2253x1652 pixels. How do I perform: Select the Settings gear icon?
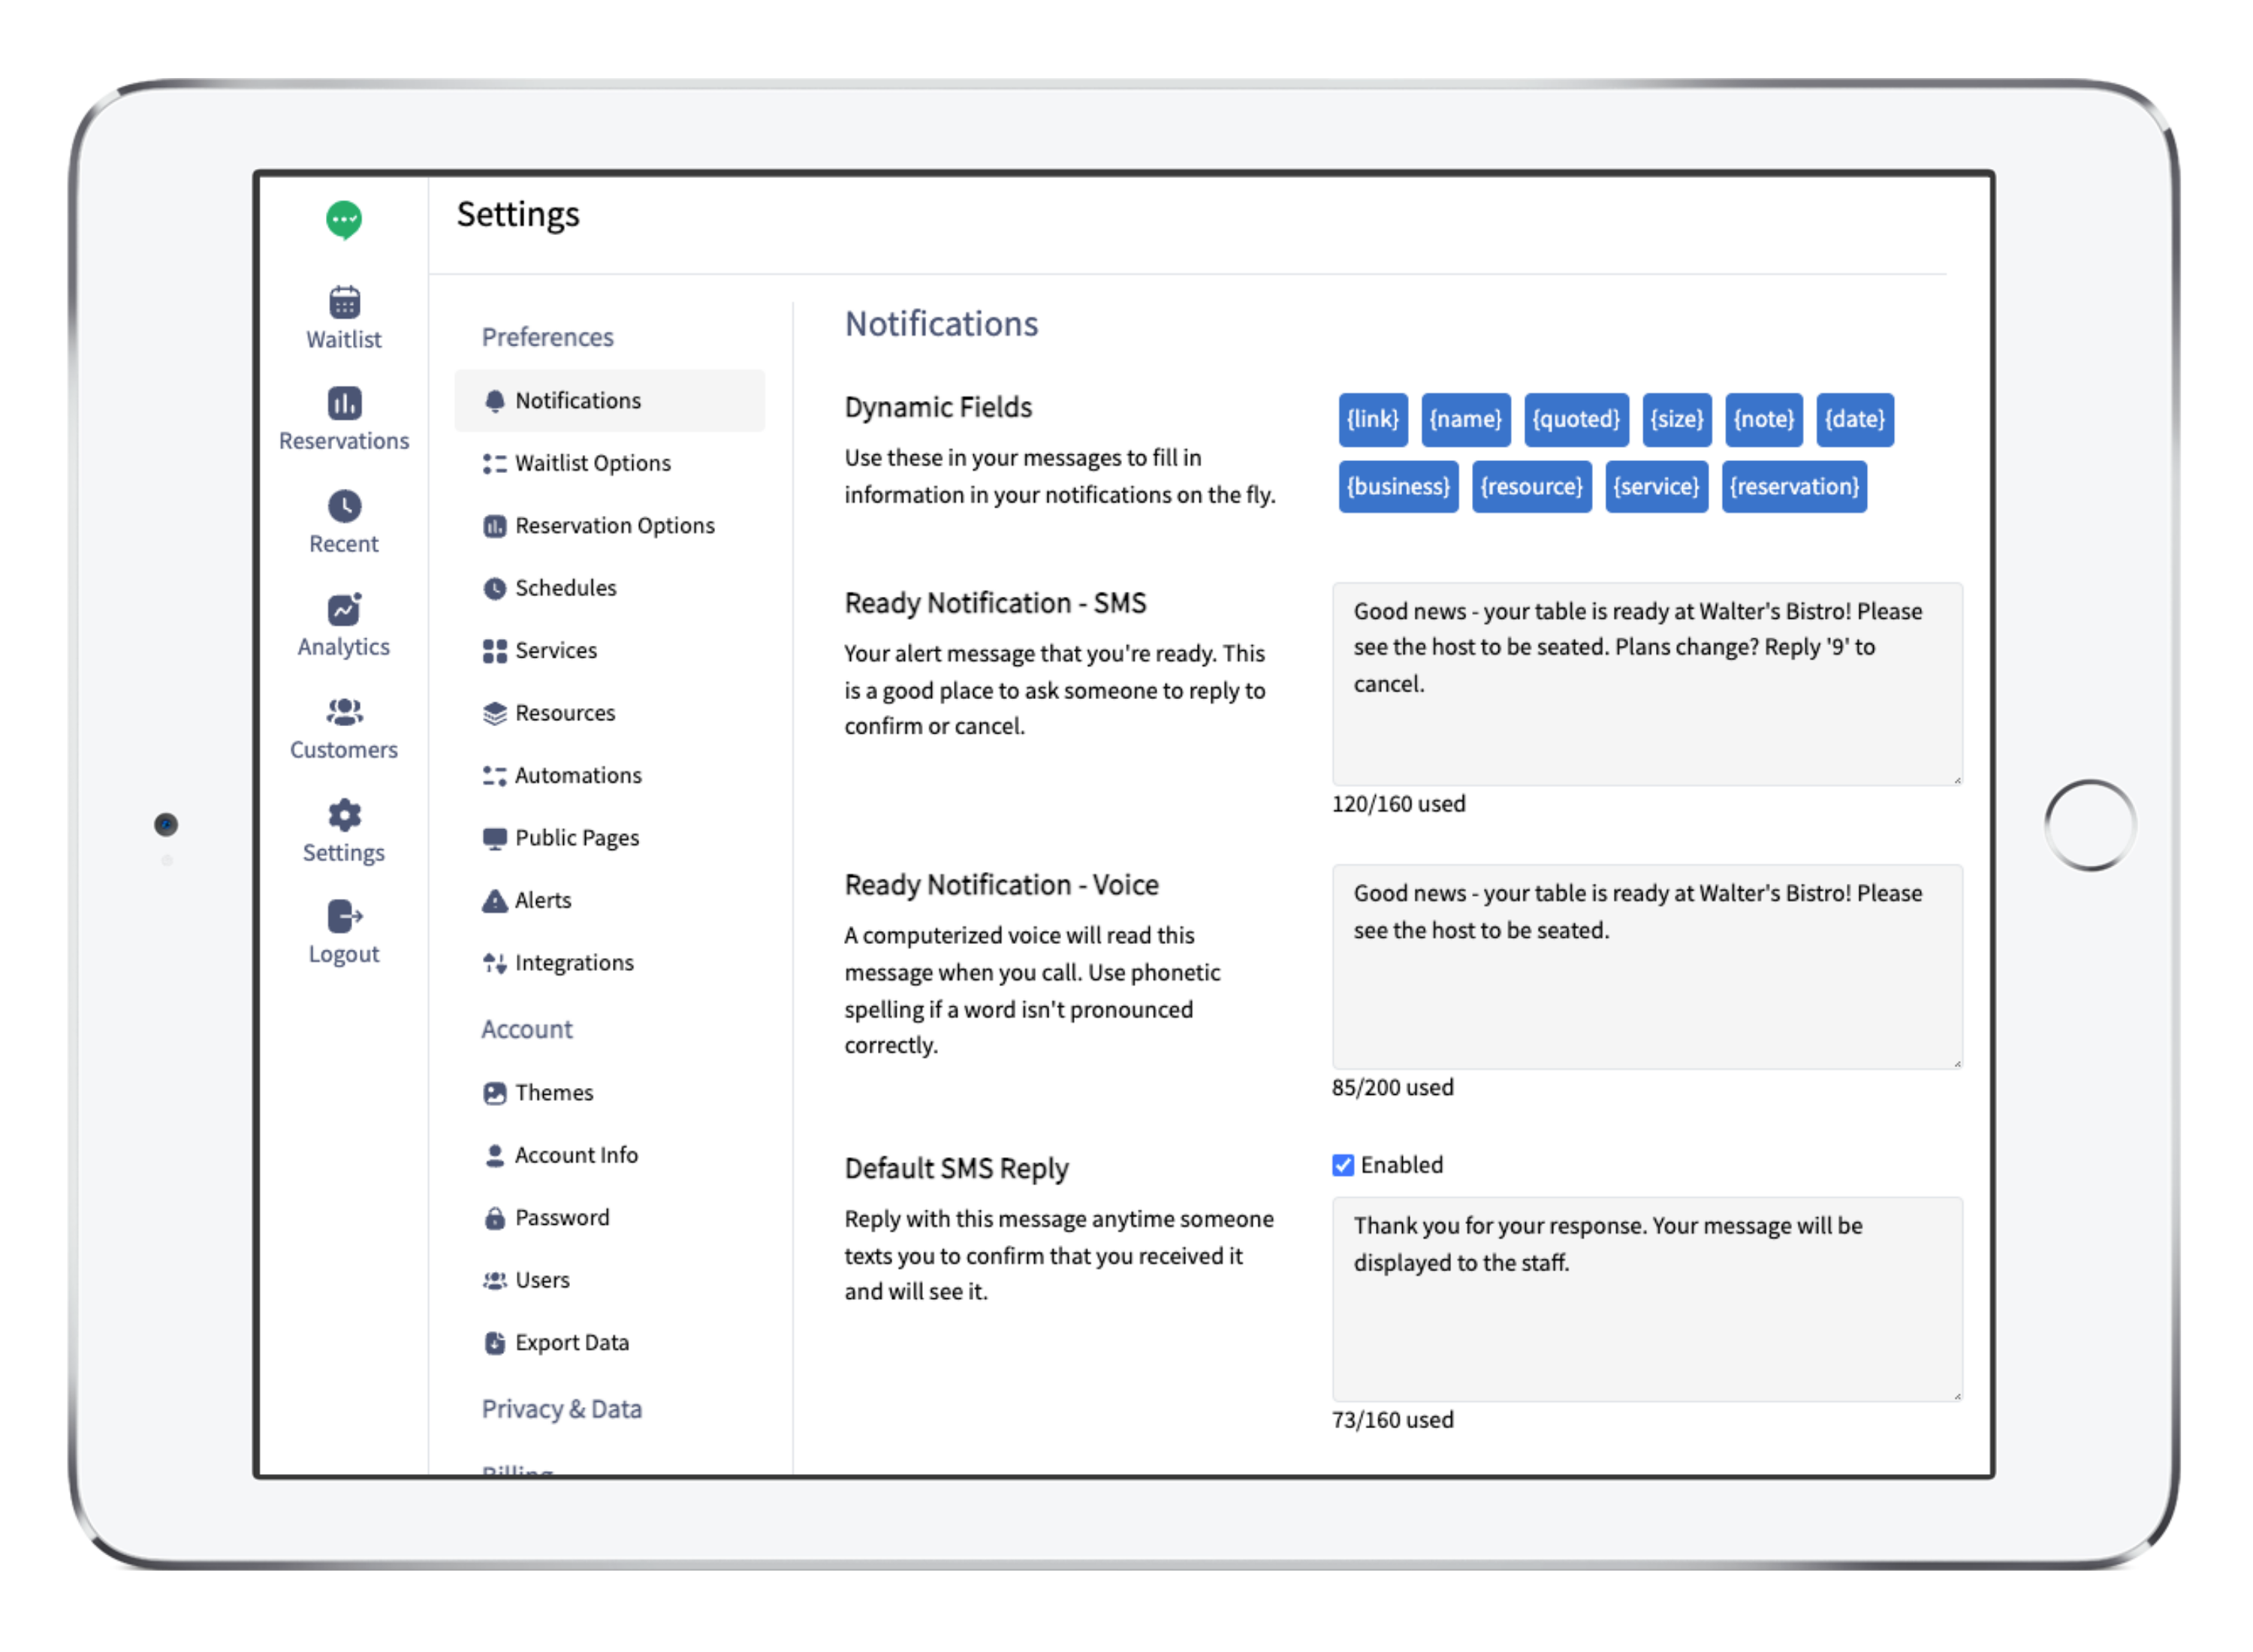[343, 815]
